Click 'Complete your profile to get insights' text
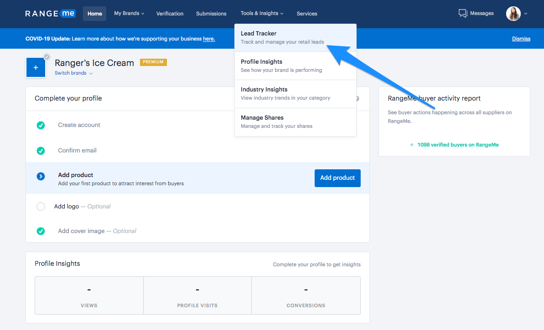Image resolution: width=544 pixels, height=330 pixels. (317, 264)
